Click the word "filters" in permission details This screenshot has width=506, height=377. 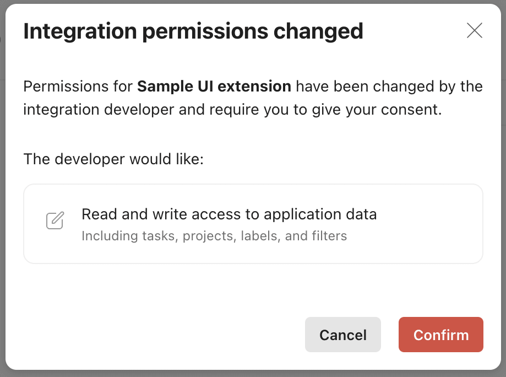click(328, 236)
